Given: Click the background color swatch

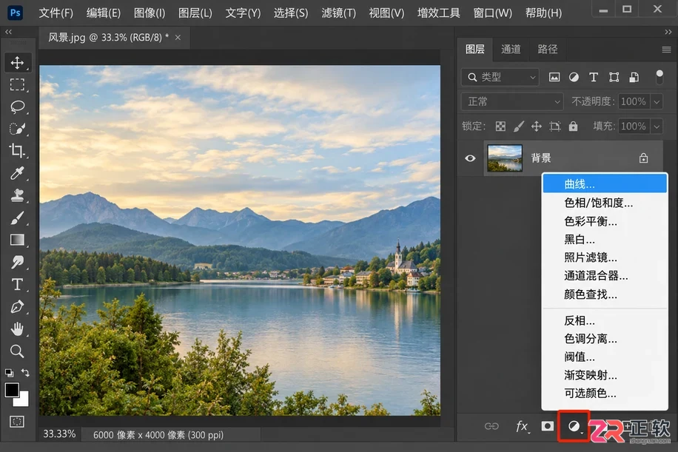Looking at the screenshot, I should pyautogui.click(x=22, y=400).
